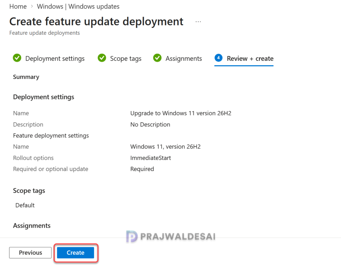Open Windows | Windows updates breadcrumb
341x266 pixels.
coord(78,7)
